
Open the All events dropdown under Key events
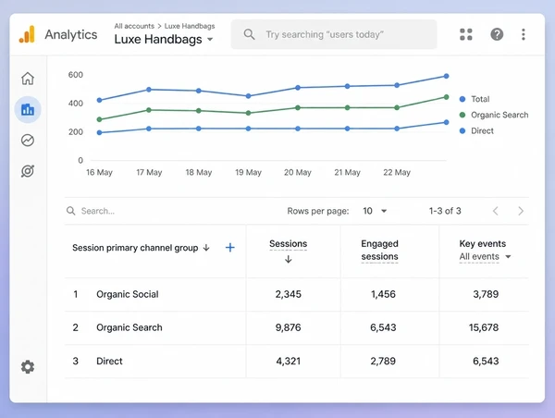485,256
